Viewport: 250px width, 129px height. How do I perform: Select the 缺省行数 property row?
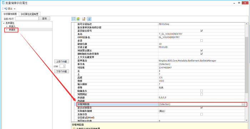tap(160, 44)
